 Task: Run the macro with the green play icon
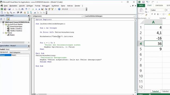tap(33, 9)
